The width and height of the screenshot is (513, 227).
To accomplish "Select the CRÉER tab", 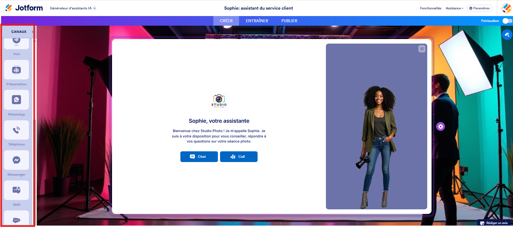I will pyautogui.click(x=226, y=21).
